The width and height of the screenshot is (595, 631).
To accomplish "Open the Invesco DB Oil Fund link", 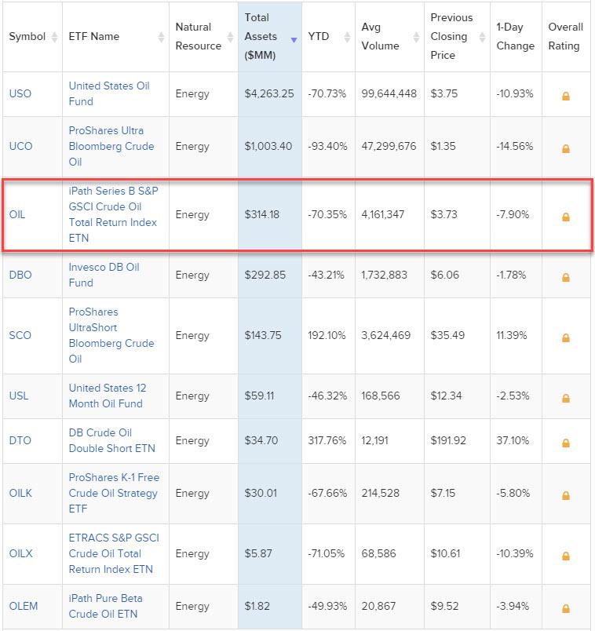I will tap(104, 275).
